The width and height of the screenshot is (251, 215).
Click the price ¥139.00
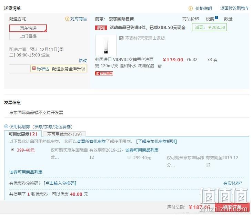tap(173, 60)
